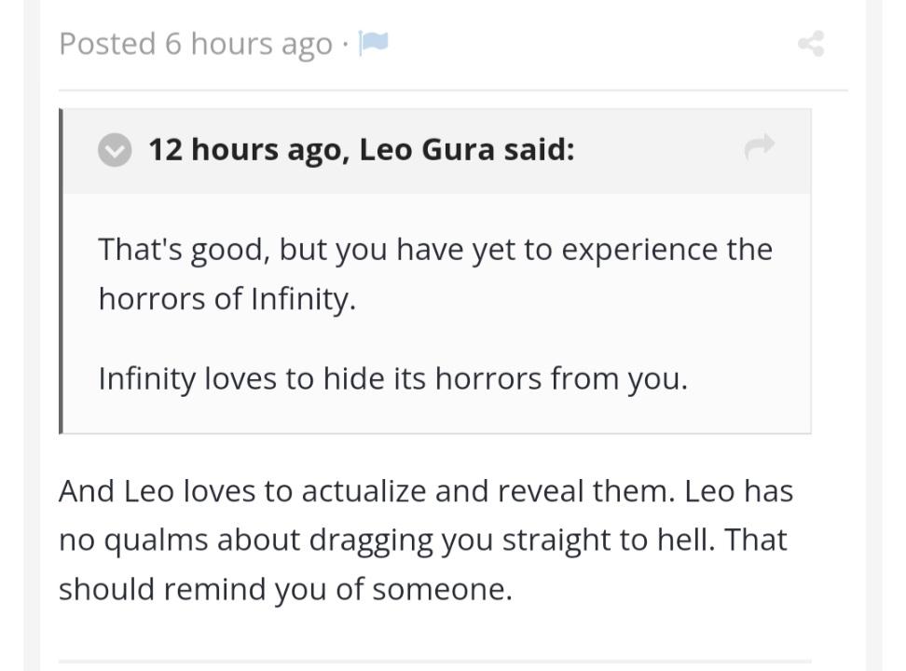Click empty space in the quote header bar
Image resolution: width=906 pixels, height=671 pixels.
652,151
